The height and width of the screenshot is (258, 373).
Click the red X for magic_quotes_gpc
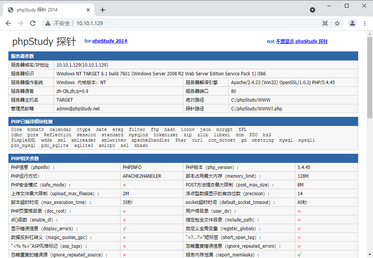click(x=124, y=237)
